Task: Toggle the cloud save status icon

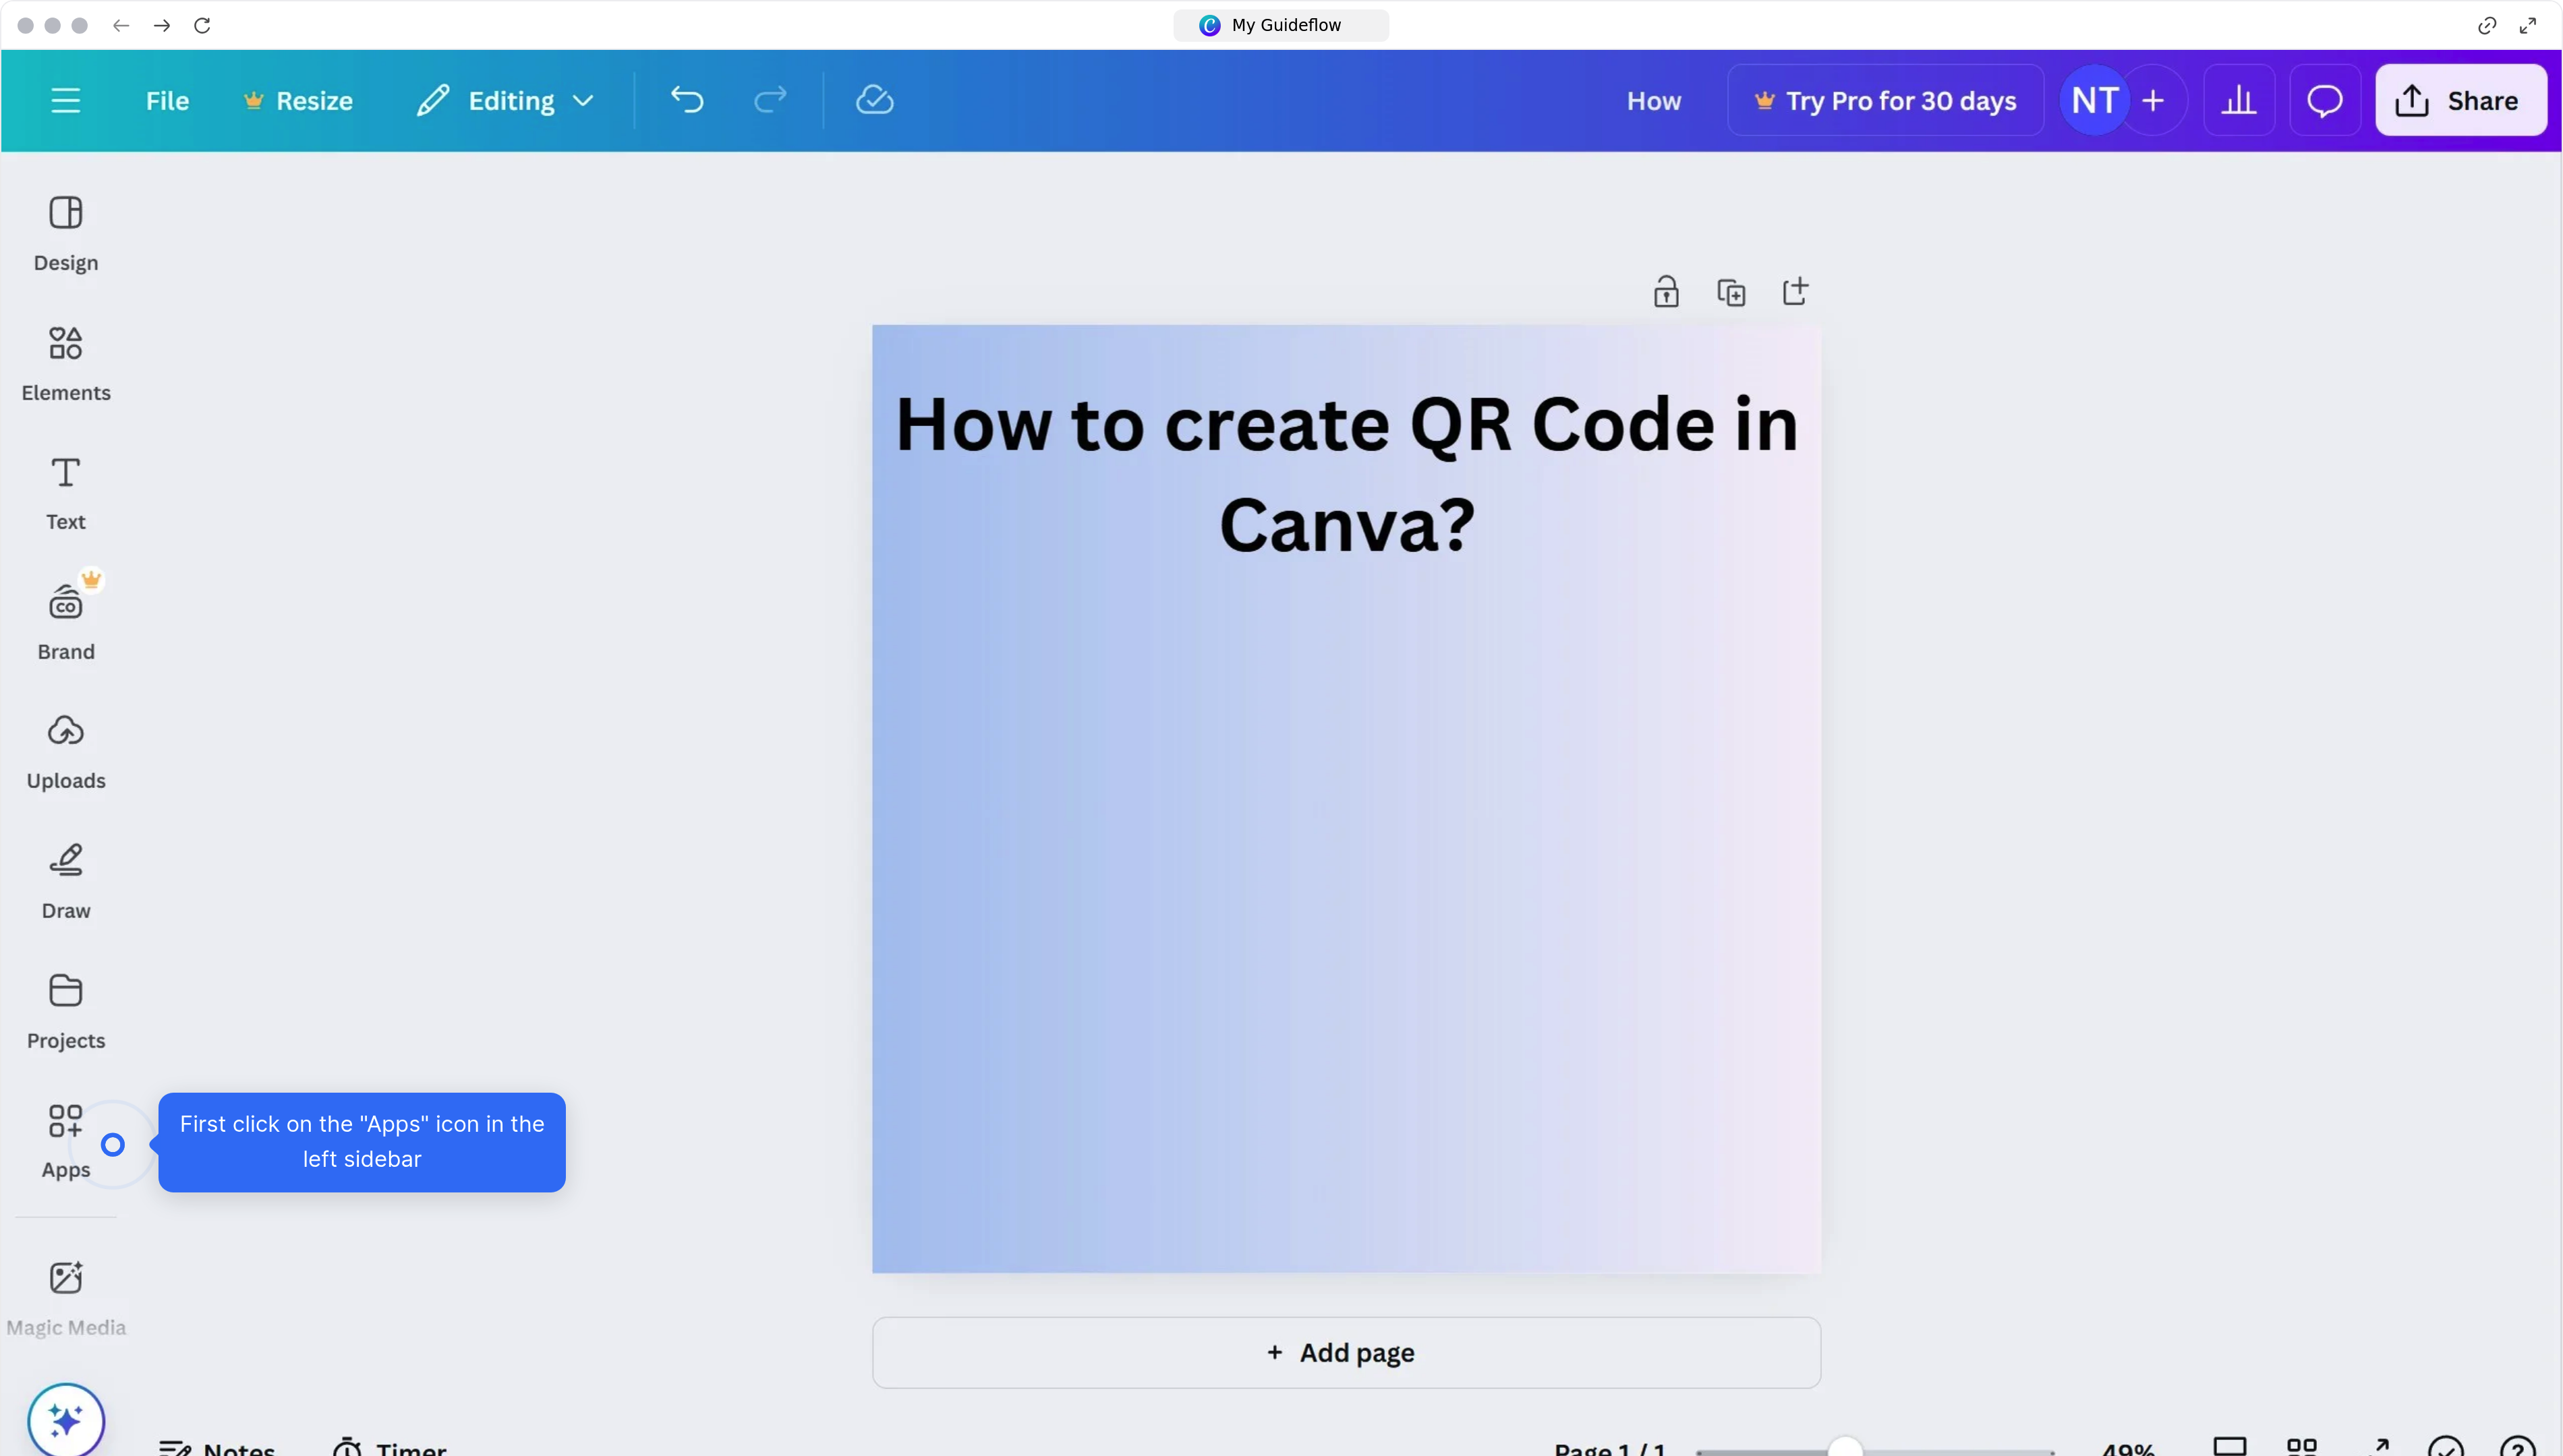Action: (873, 100)
